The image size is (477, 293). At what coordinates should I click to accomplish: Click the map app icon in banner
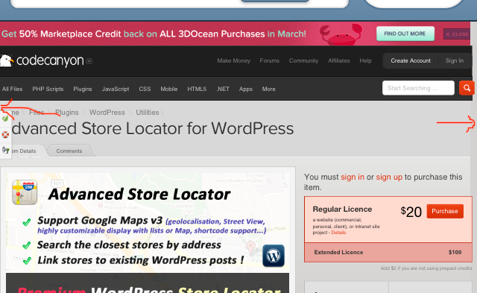(x=25, y=192)
